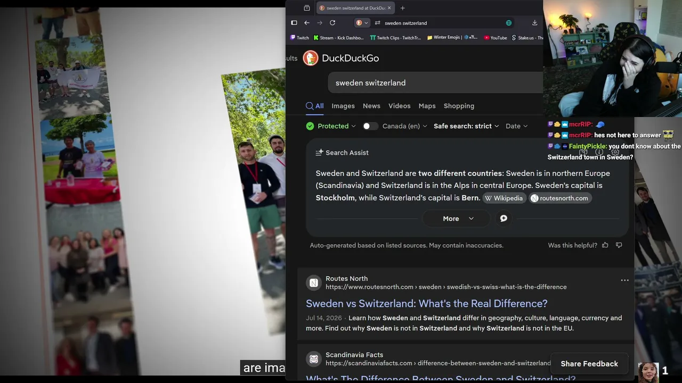This screenshot has height=383, width=682.
Task: Click FaintyPickle's username in chat
Action: pos(587,146)
